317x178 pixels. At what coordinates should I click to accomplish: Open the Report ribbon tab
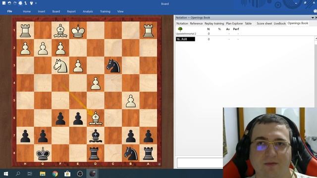tap(71, 11)
